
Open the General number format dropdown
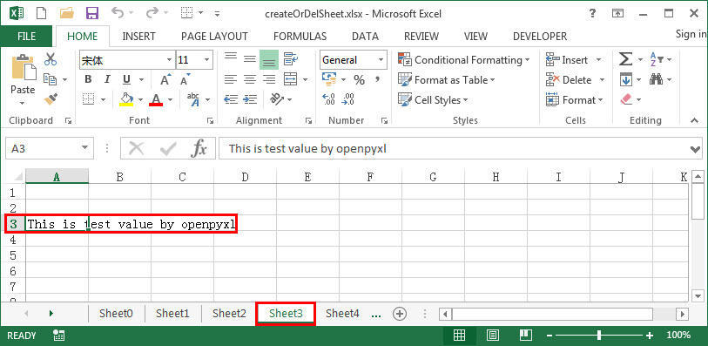tap(381, 59)
